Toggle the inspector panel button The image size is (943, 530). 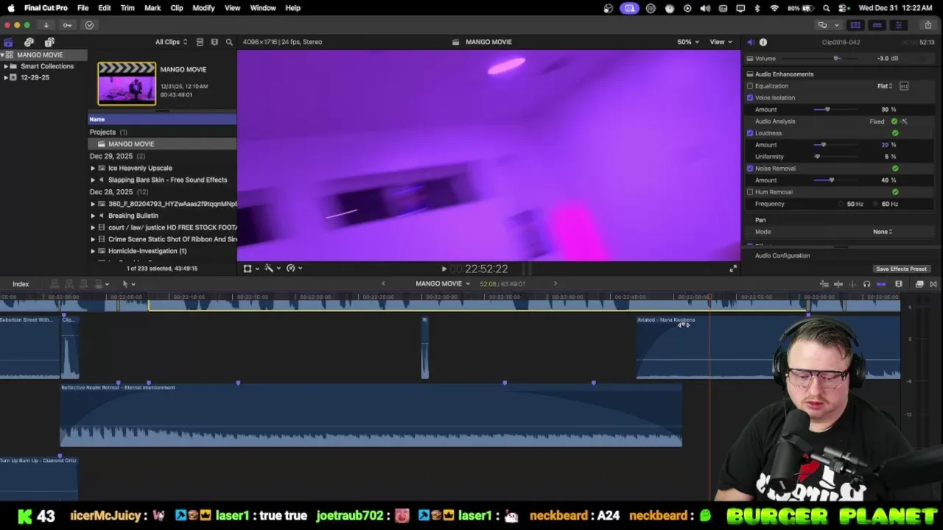898,25
